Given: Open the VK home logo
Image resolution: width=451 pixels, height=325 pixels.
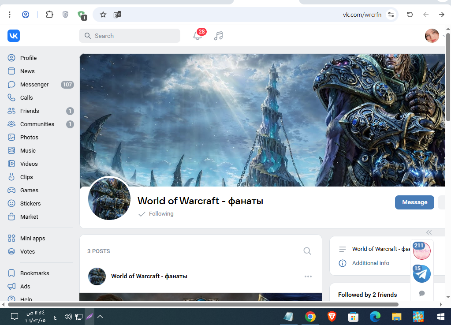Looking at the screenshot, I should tap(14, 36).
